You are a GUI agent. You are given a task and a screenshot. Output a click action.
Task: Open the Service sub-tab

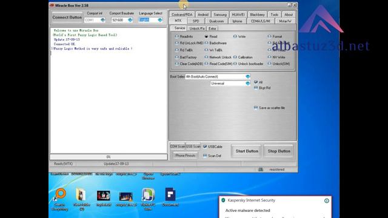coord(179,28)
